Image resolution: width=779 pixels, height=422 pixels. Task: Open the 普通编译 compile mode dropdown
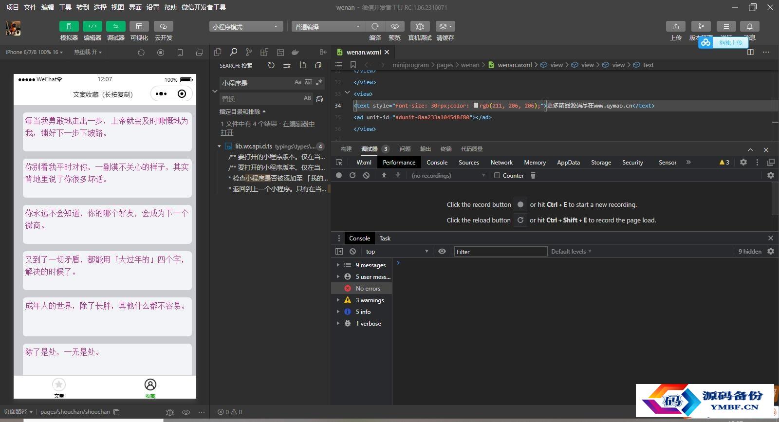click(328, 27)
